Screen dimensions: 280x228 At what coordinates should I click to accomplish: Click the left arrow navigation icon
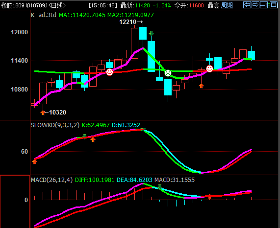coord(247,5)
